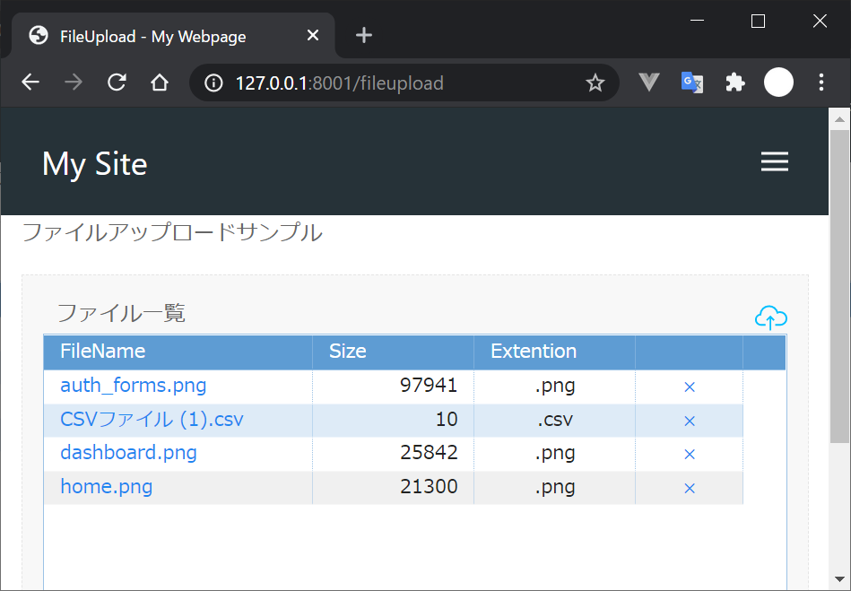
Task: Delete auth_forms.png with its X icon
Action: [690, 387]
